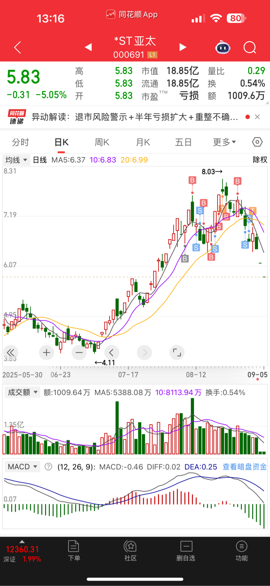270x586 pixels.
Task: Tap the 8.03 high price label
Action: (x=212, y=172)
